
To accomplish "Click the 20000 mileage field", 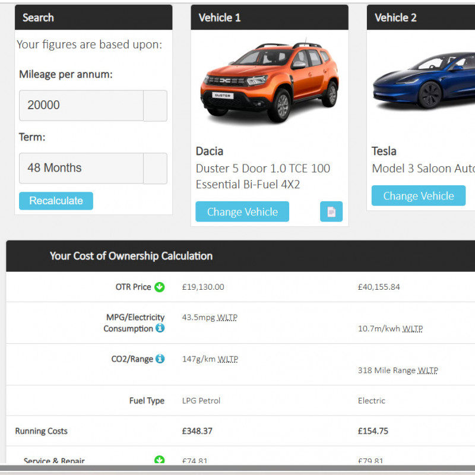I will click(81, 106).
